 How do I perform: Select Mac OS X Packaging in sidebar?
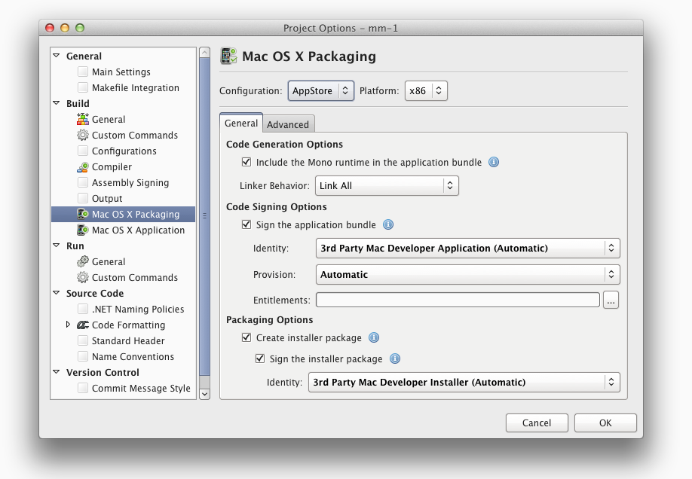[x=123, y=215]
